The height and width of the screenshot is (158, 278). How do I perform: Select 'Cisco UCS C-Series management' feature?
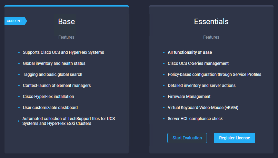click(198, 63)
